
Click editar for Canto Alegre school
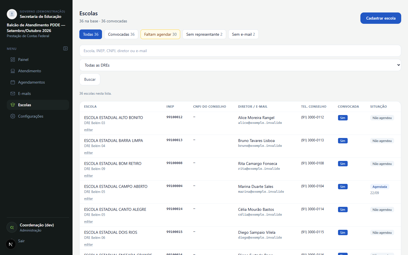(88, 222)
